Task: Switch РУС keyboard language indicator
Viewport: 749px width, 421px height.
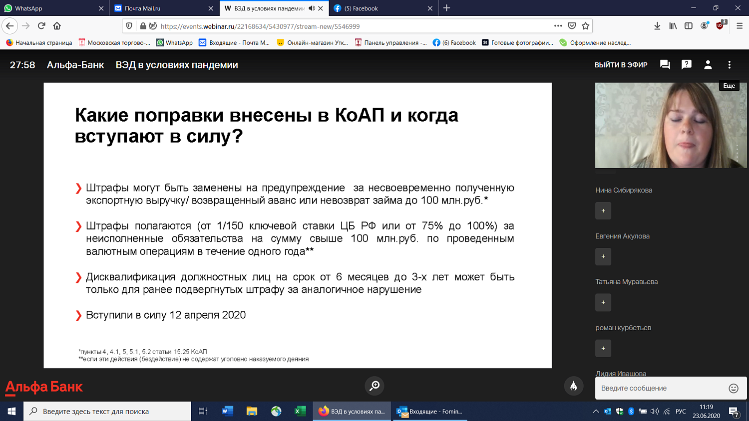Action: (x=681, y=412)
